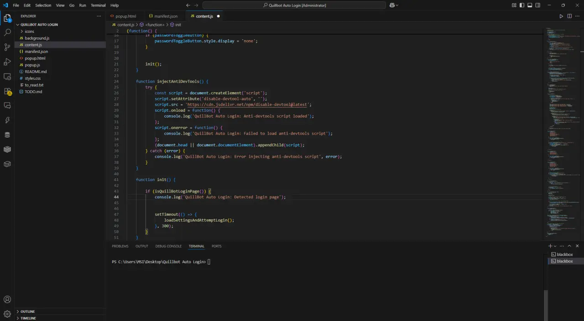This screenshot has width=584, height=321.
Task: Open the Help menu
Action: (115, 5)
